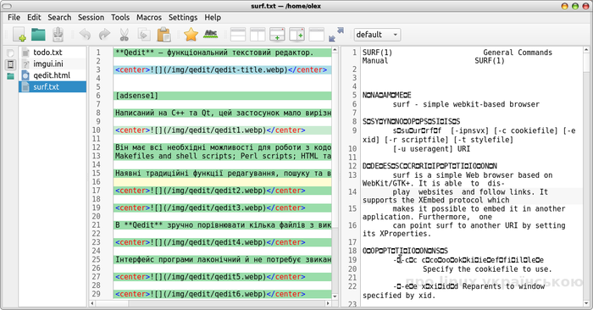Click 'surf - simple webkit-based browser' text line

pos(466,104)
